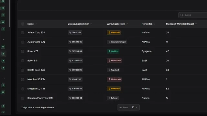
Task: Tick checkbox for Aviator Xpro 37Q
Action: point(22,42)
